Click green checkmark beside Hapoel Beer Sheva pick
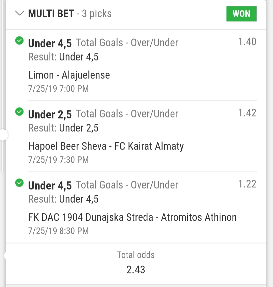 click(x=19, y=112)
